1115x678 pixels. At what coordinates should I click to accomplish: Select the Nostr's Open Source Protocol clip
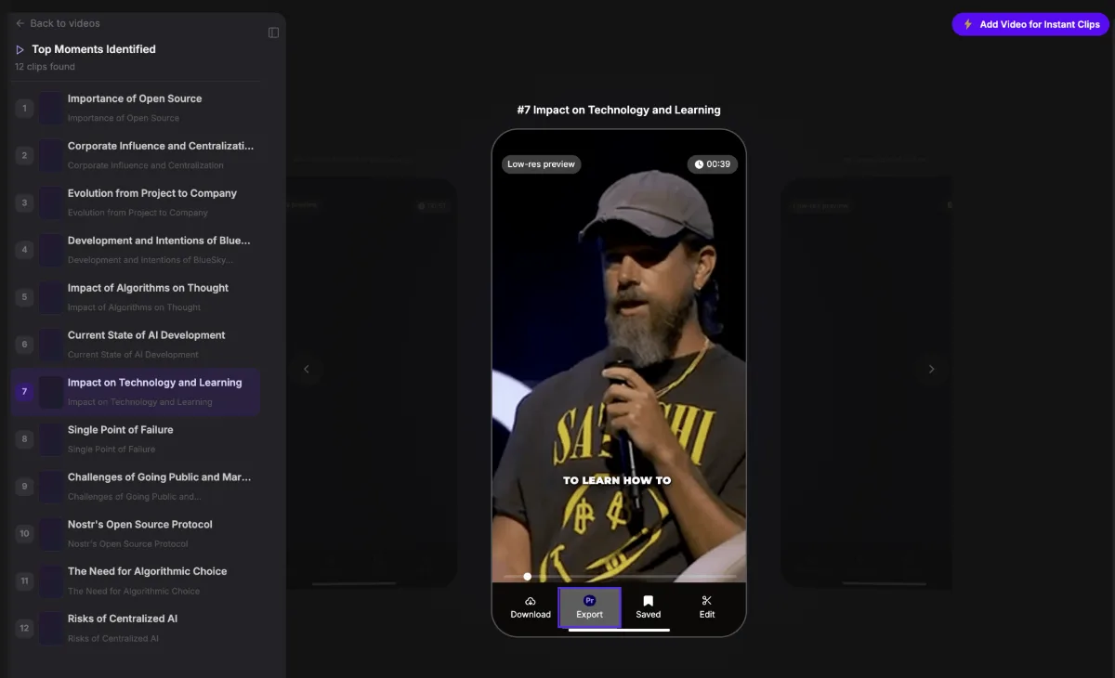tap(136, 534)
